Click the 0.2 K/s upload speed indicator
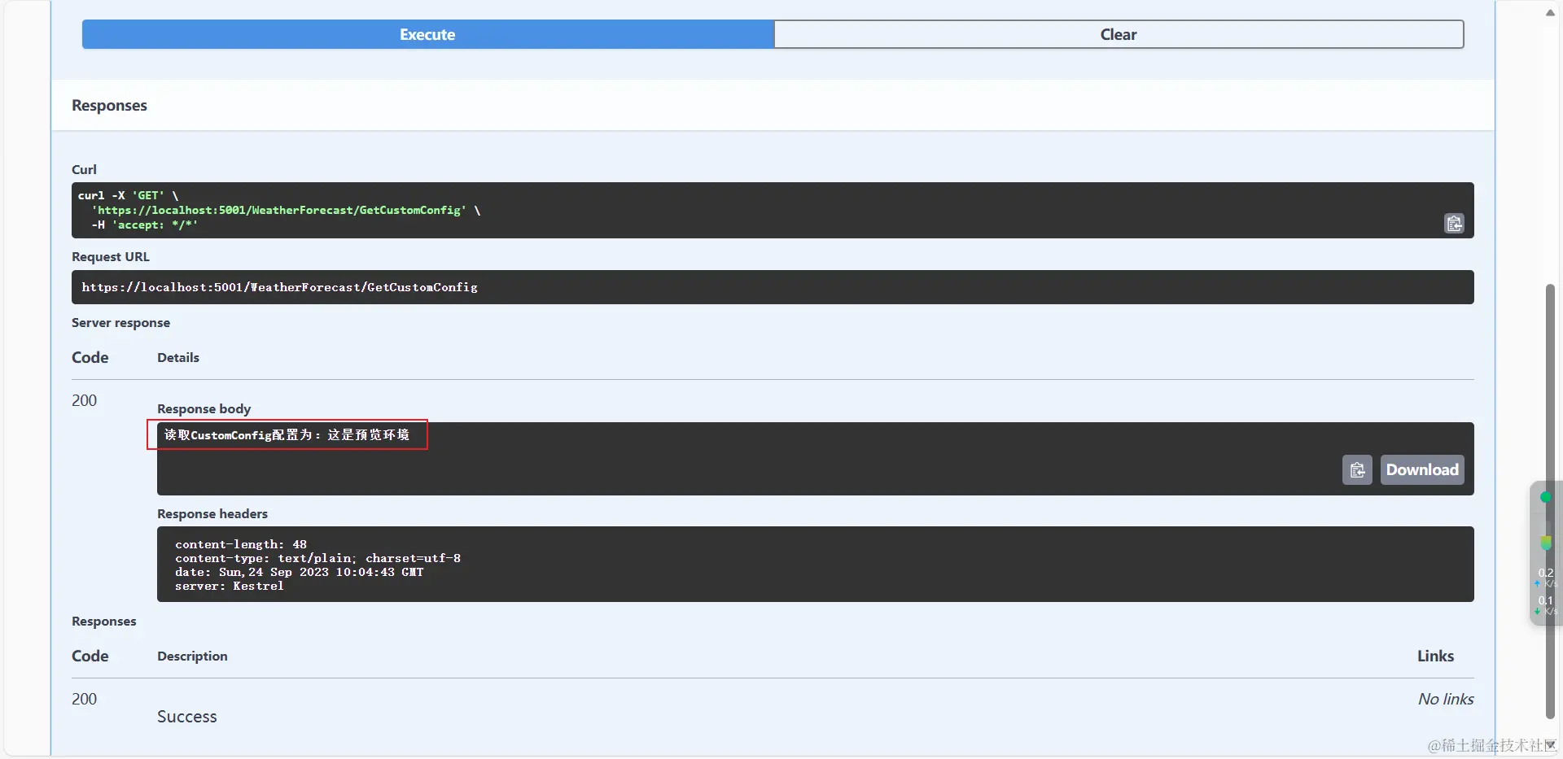The width and height of the screenshot is (1563, 759). point(1545,578)
